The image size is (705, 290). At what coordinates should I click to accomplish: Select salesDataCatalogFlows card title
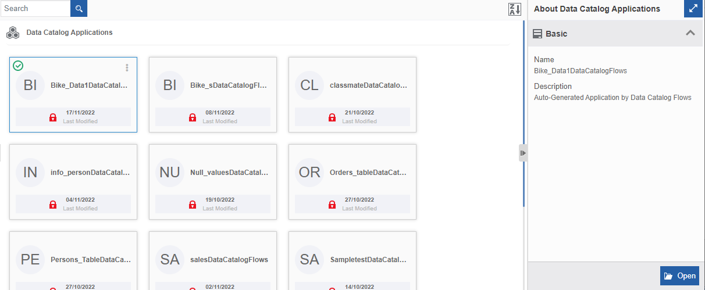[x=229, y=260]
